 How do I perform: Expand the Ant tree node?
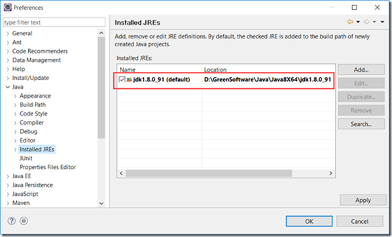(x=8, y=42)
